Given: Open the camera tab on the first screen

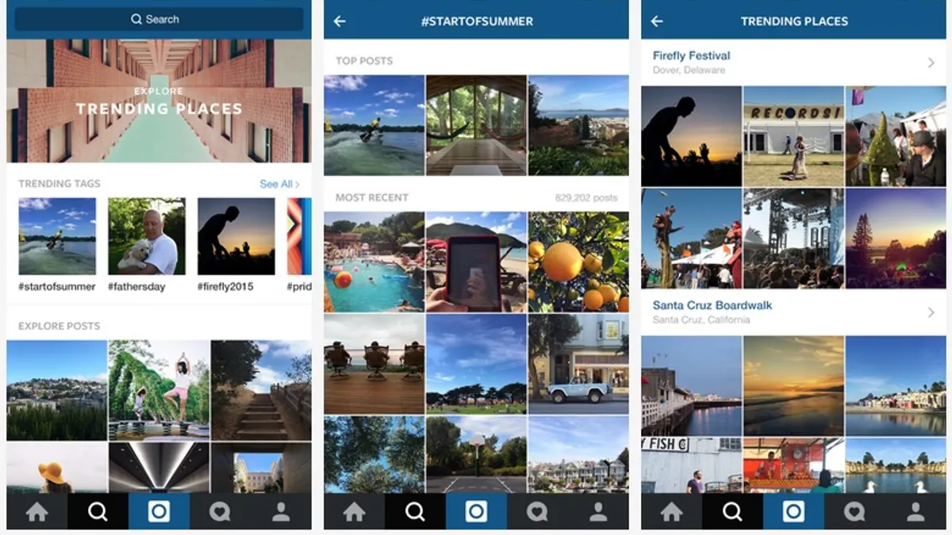Looking at the screenshot, I should click(x=159, y=512).
